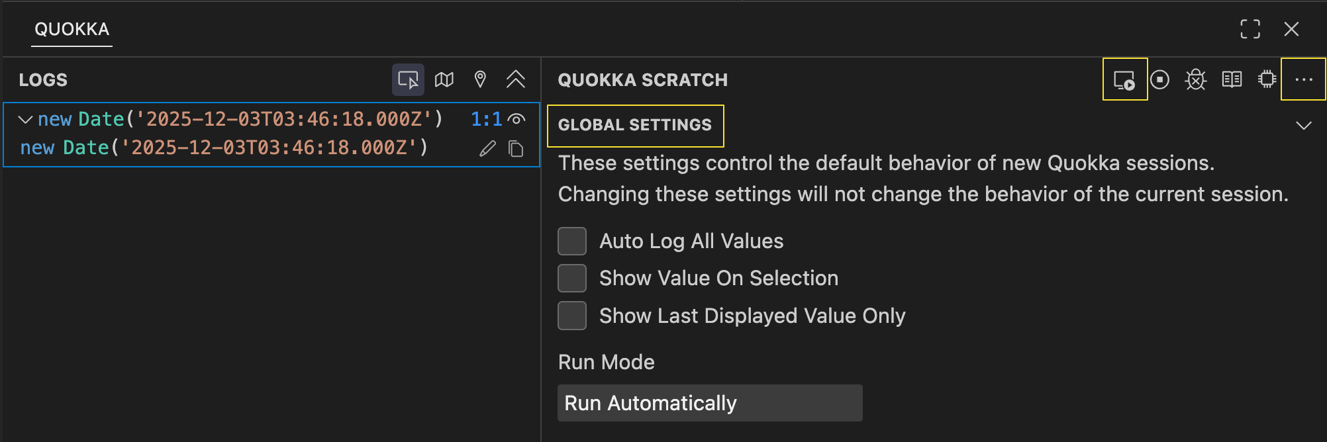
Task: Click the pencil edit icon on log entry
Action: [x=487, y=149]
